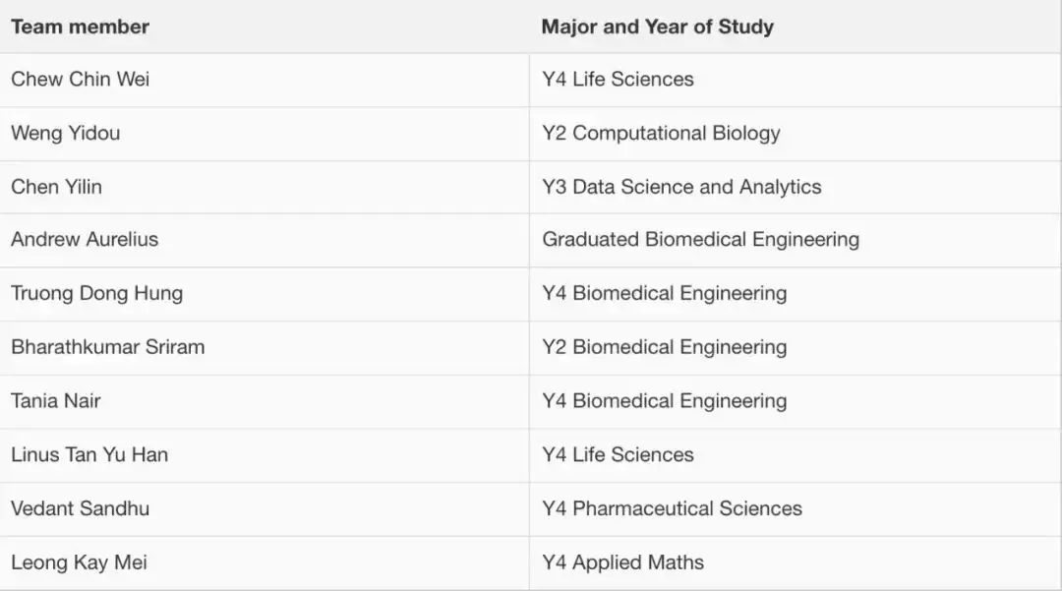Click the 'Team member' column header
This screenshot has width=1062, height=591.
pyautogui.click(x=80, y=27)
